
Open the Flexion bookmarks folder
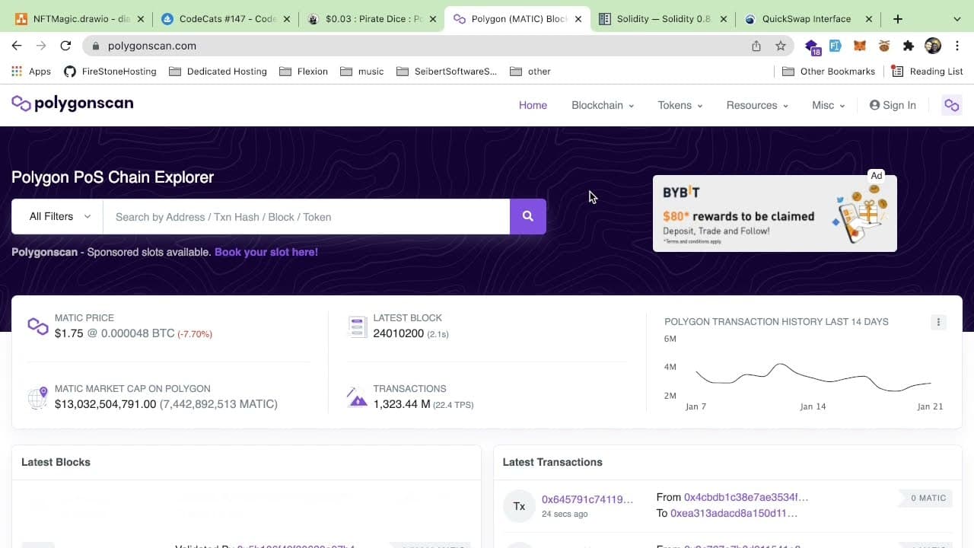(x=304, y=72)
